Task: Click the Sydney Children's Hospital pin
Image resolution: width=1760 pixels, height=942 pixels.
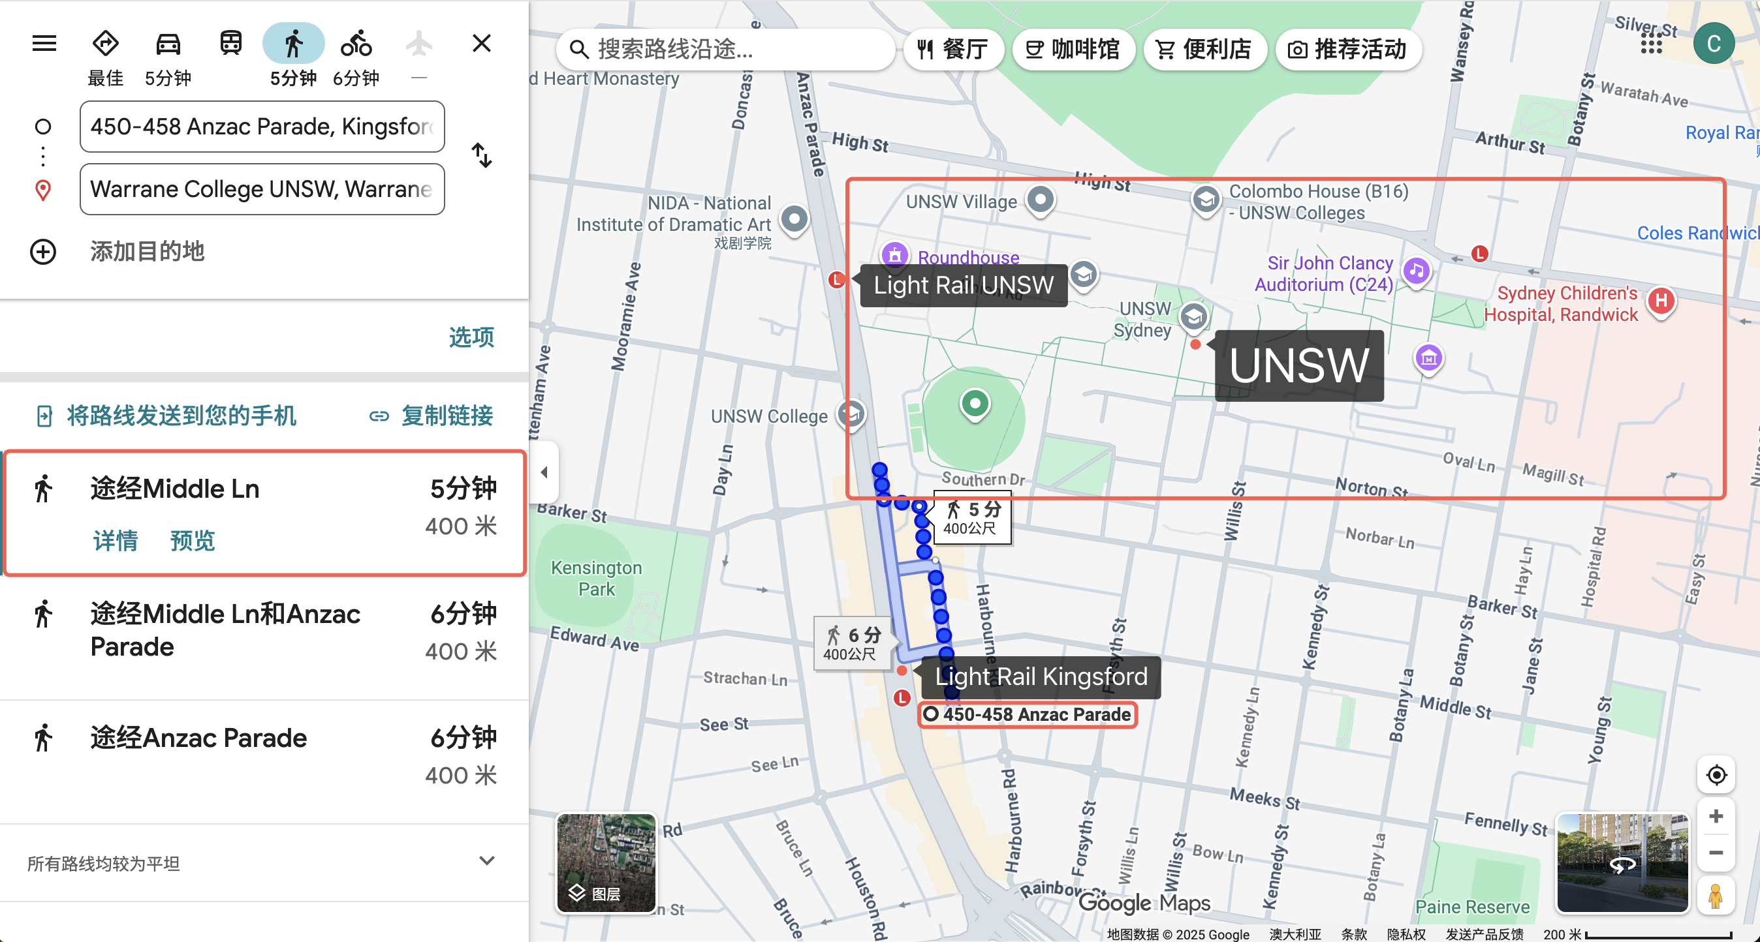Action: coord(1661,301)
